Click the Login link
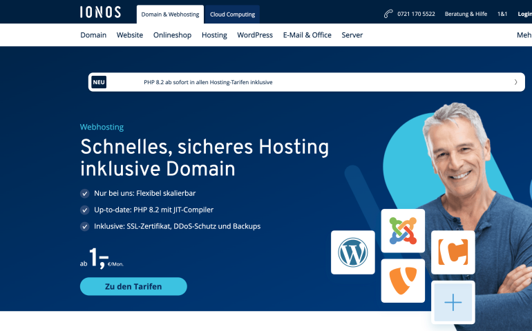The width and height of the screenshot is (532, 331). [x=524, y=14]
